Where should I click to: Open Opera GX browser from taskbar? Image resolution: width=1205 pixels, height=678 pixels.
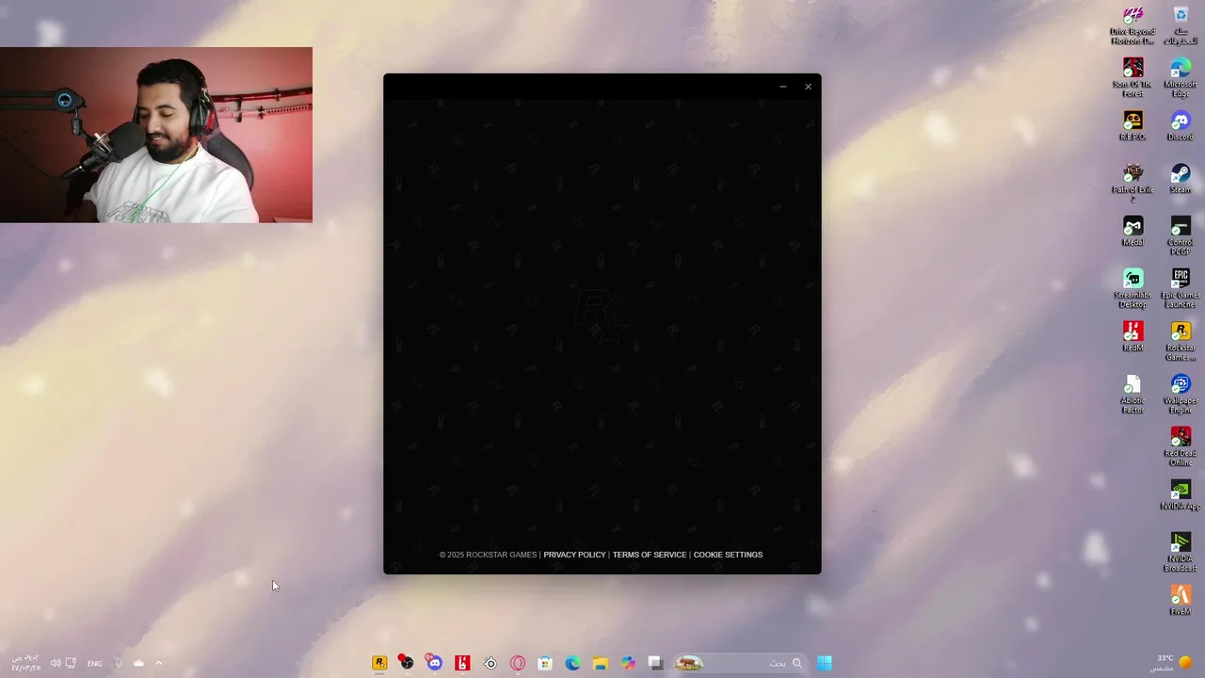(517, 663)
